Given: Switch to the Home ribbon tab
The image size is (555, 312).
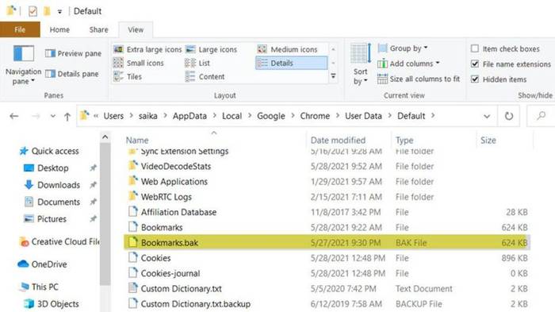Looking at the screenshot, I should click(x=59, y=30).
